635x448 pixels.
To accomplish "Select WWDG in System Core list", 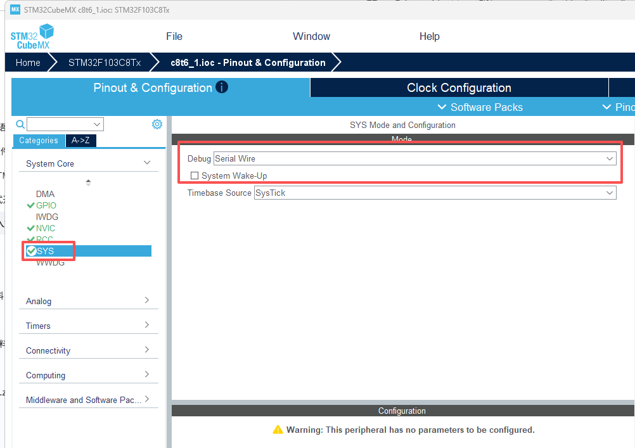I will coord(50,262).
